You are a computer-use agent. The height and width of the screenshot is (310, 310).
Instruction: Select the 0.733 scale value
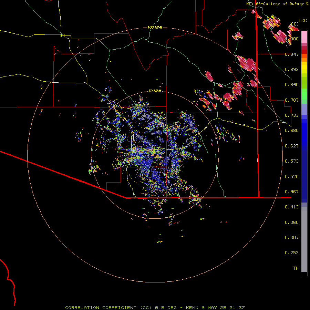pos(292,115)
